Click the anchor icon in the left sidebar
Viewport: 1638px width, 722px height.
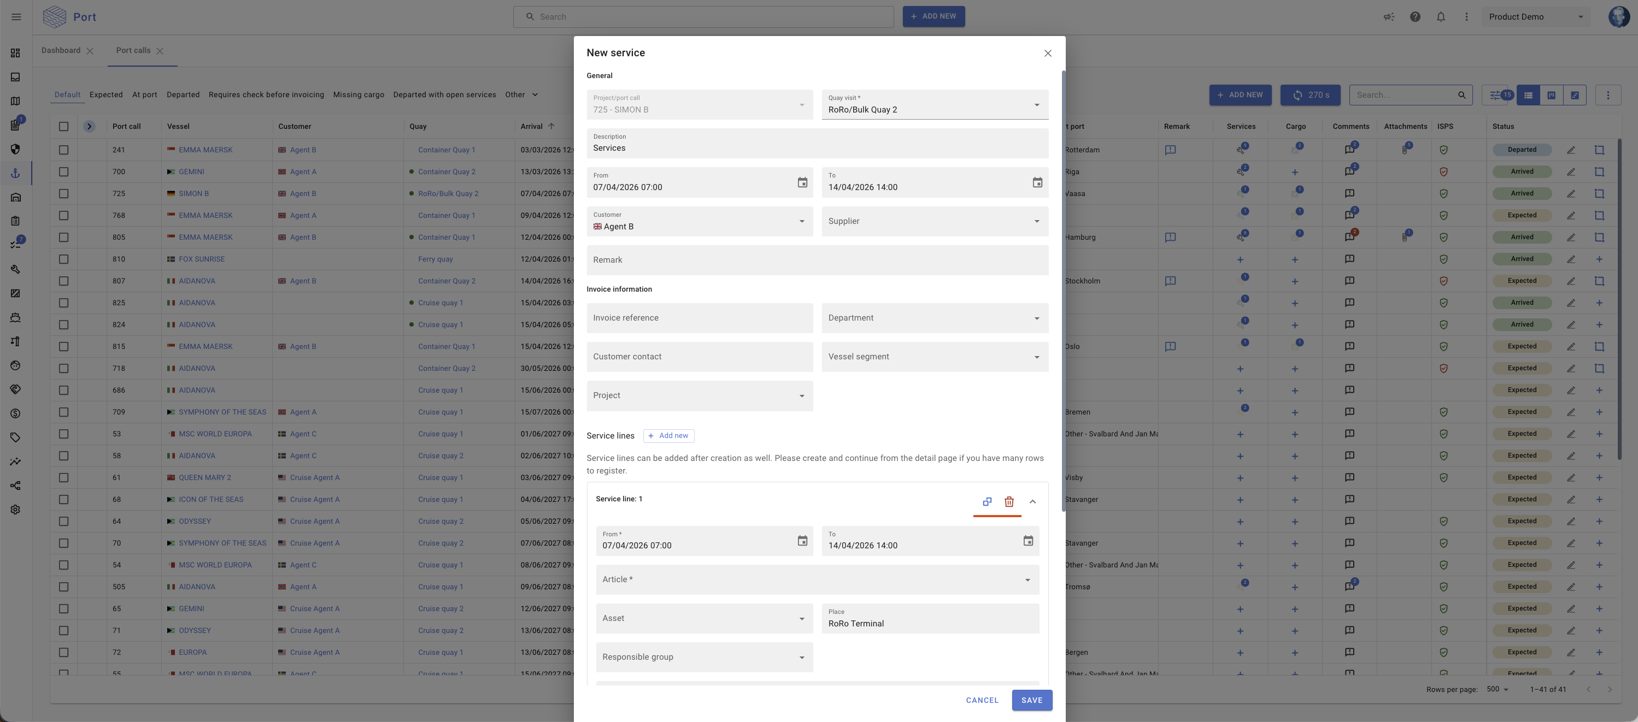point(15,173)
